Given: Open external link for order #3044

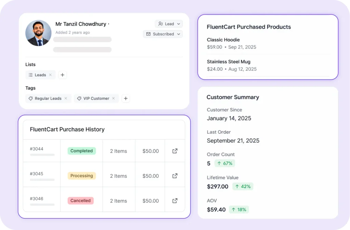Looking at the screenshot, I should (x=175, y=151).
